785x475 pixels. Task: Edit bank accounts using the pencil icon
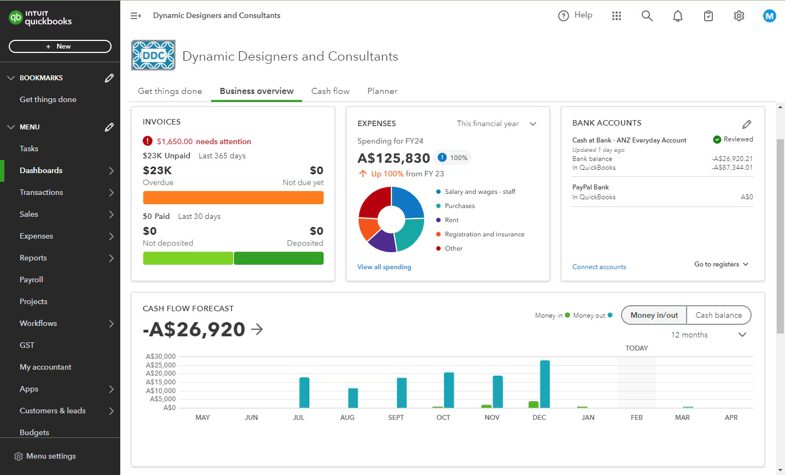click(x=747, y=124)
